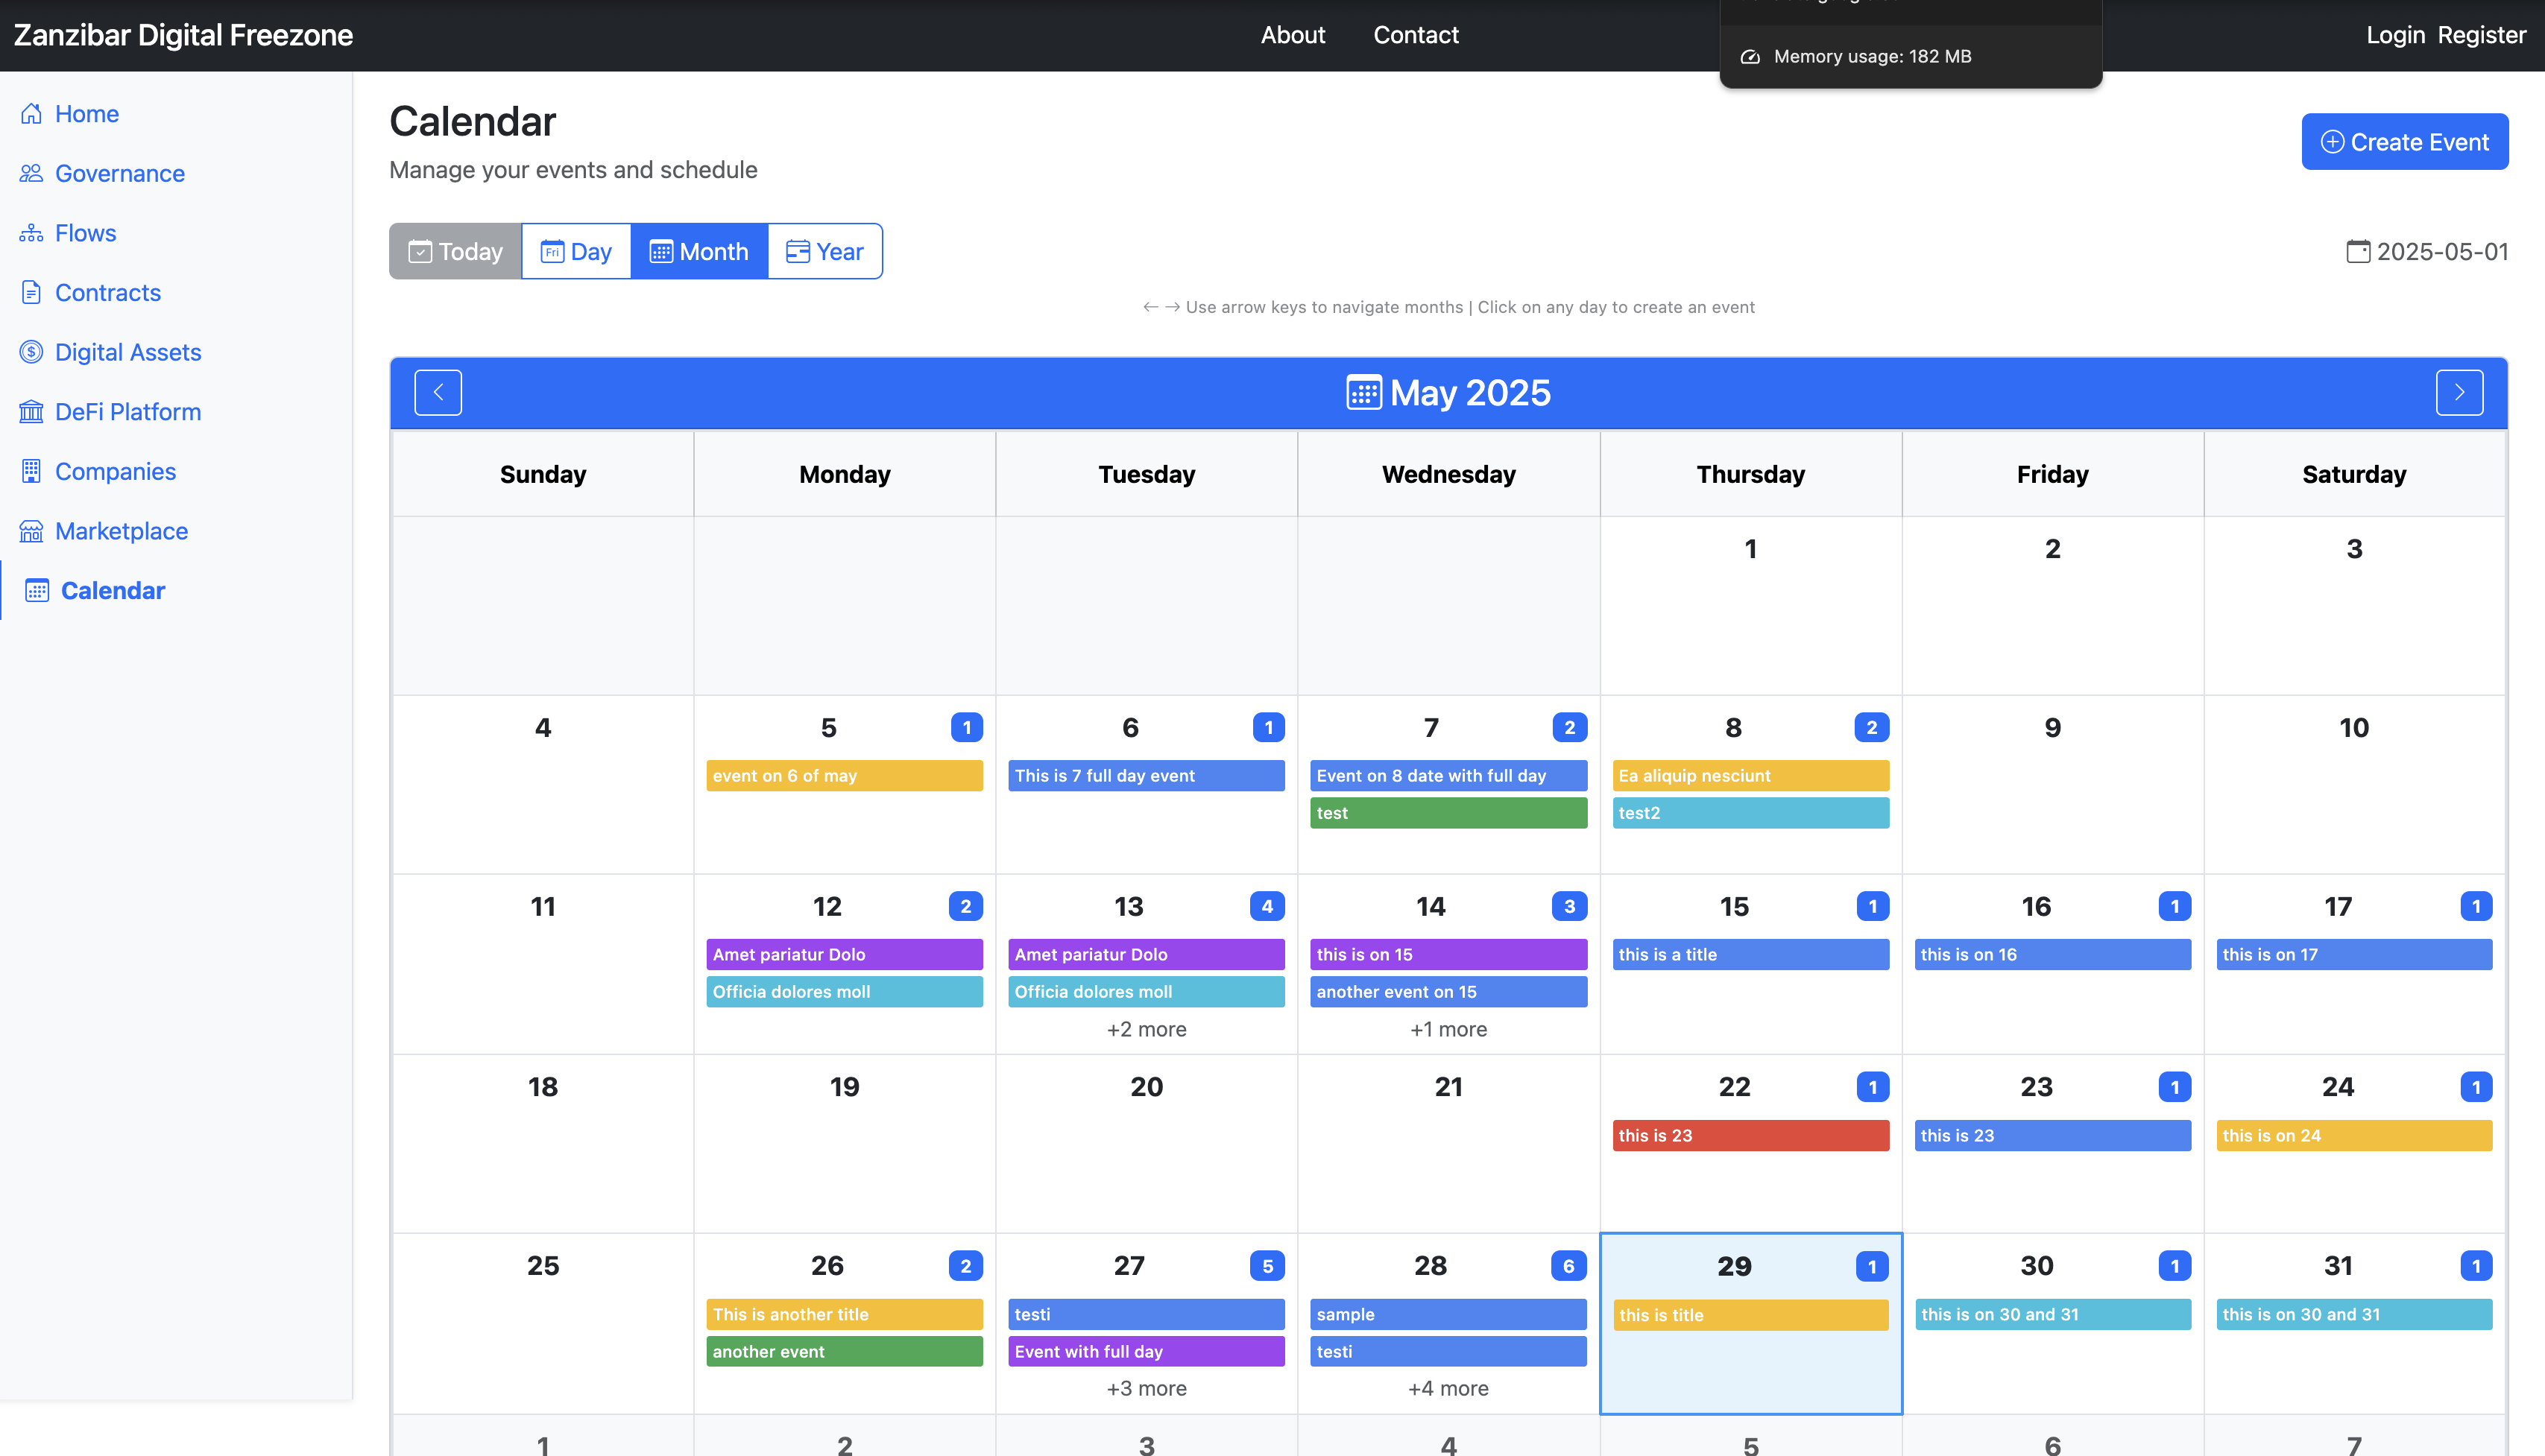Viewport: 2545px width, 1456px height.
Task: Click the Home icon in the sidebar
Action: 31,114
